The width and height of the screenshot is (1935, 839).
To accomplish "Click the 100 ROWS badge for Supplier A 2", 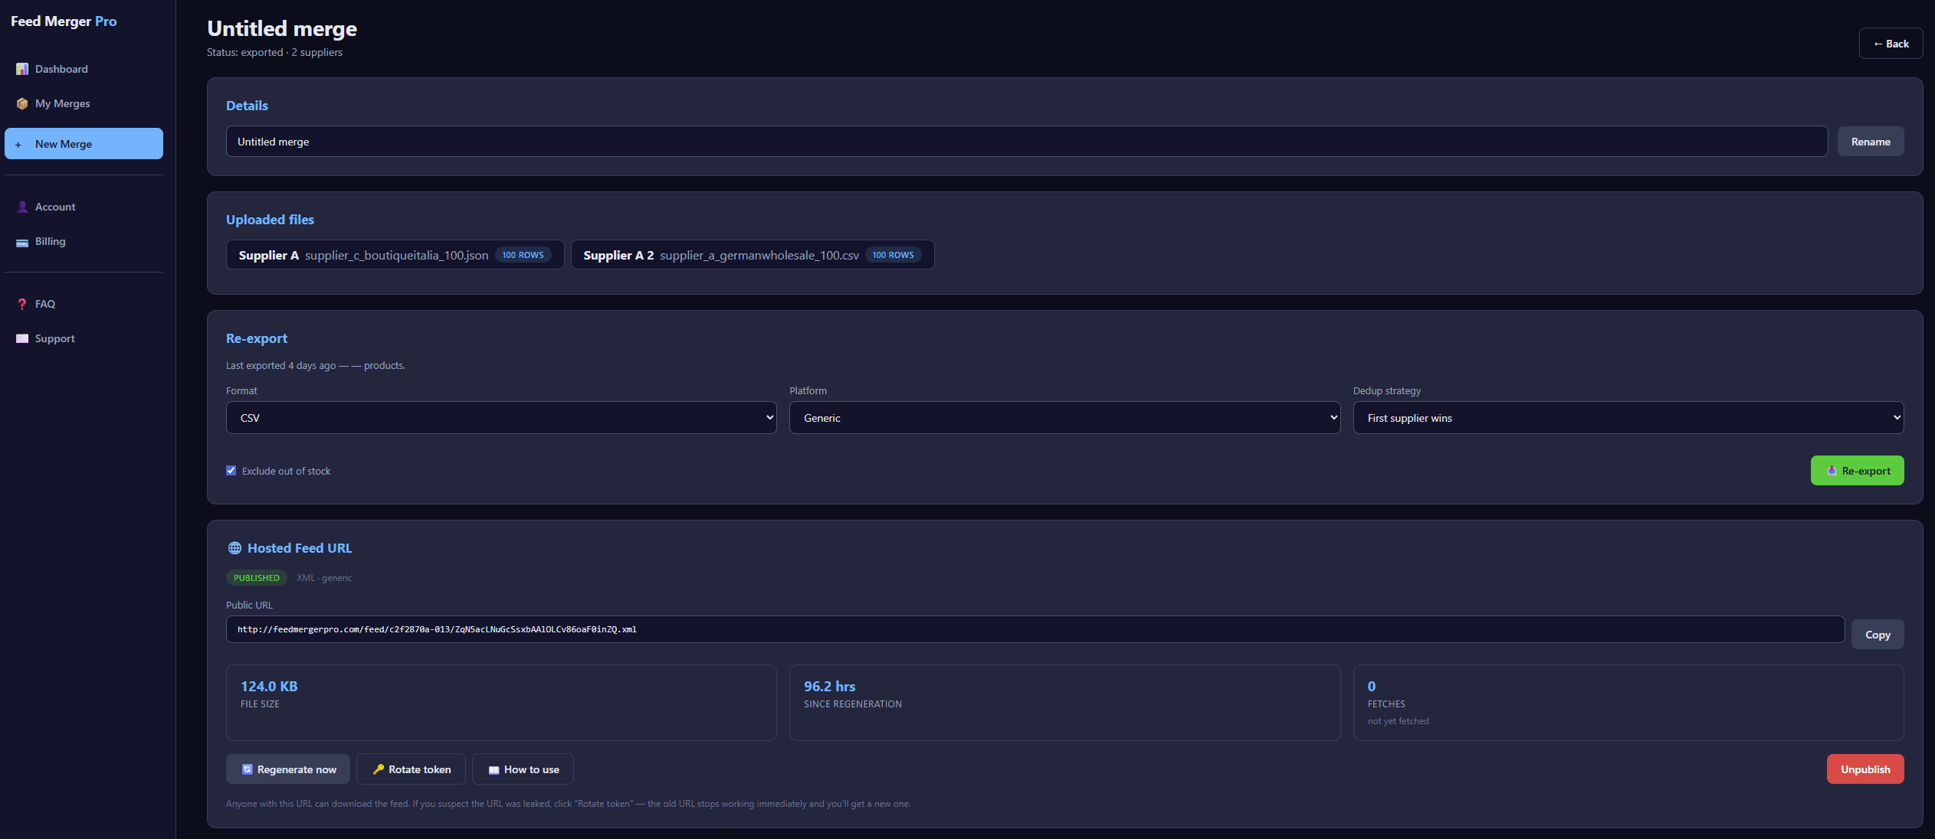I will [x=893, y=255].
